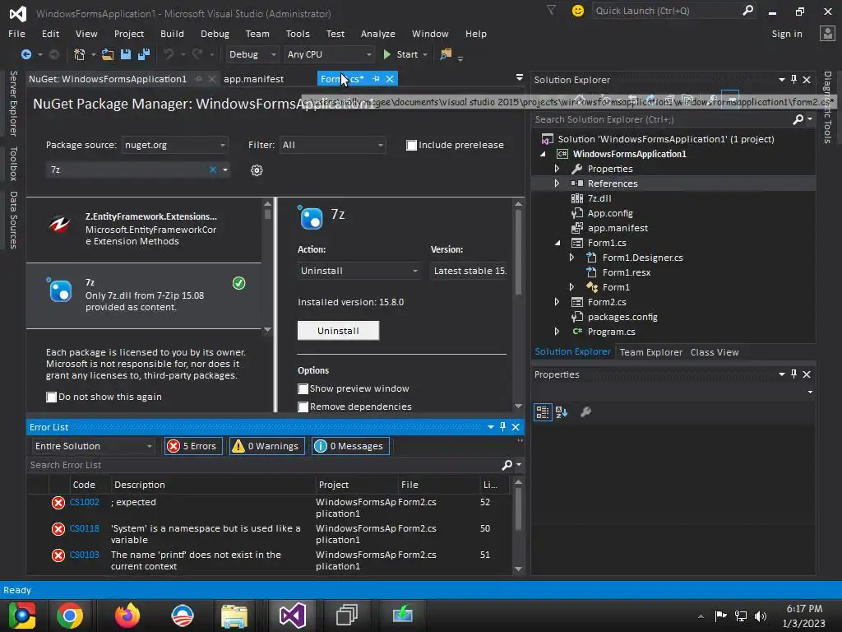Image resolution: width=842 pixels, height=632 pixels.
Task: Open NuGet settings gear icon
Action: [257, 170]
